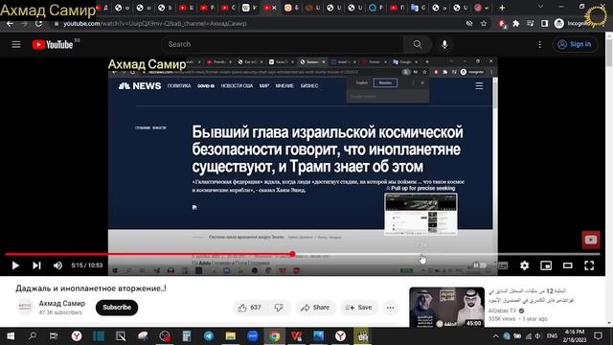Open the Ахмад Самир channel avatar
This screenshot has height=345, width=613.
pyautogui.click(x=25, y=307)
